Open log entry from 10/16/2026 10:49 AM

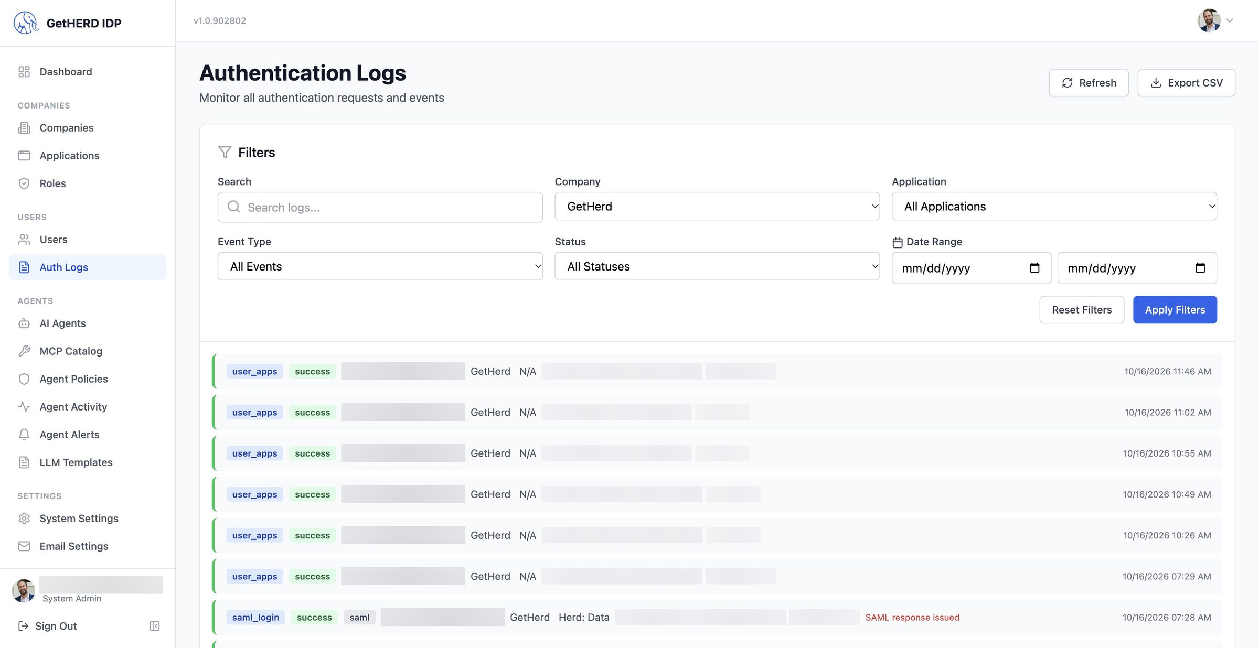pyautogui.click(x=717, y=494)
